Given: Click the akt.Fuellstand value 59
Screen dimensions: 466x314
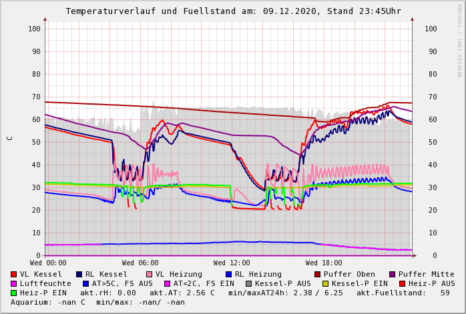Looking at the screenshot, I should click(x=445, y=293).
